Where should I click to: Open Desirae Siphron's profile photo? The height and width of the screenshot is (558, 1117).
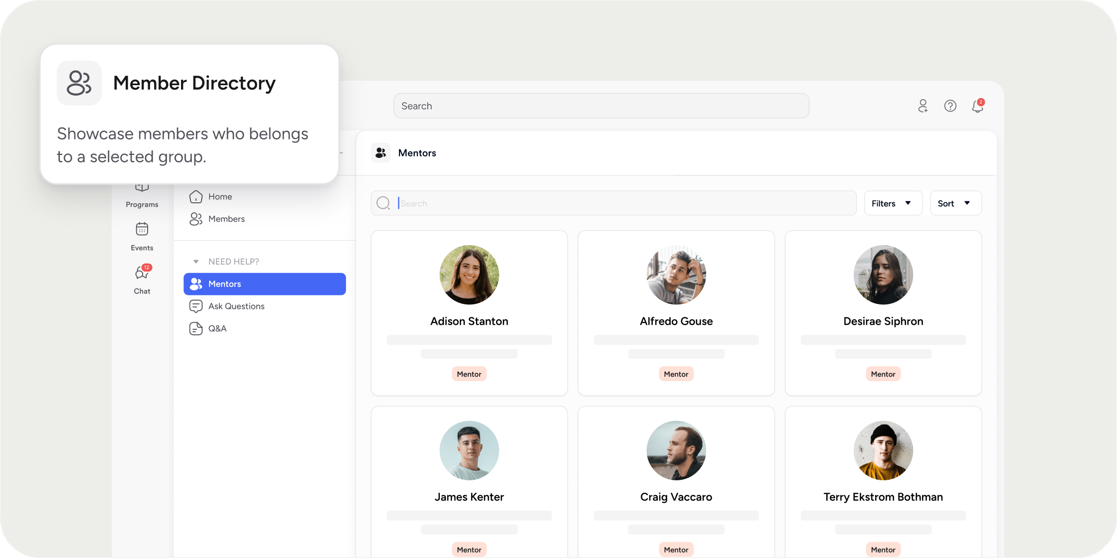(x=883, y=275)
